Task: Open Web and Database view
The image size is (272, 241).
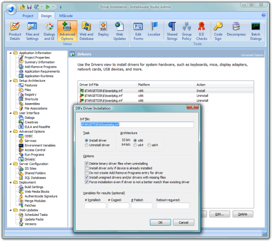Action: (x=86, y=31)
